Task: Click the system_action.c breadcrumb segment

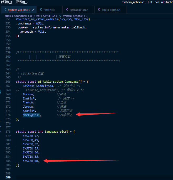Action: click(73, 16)
